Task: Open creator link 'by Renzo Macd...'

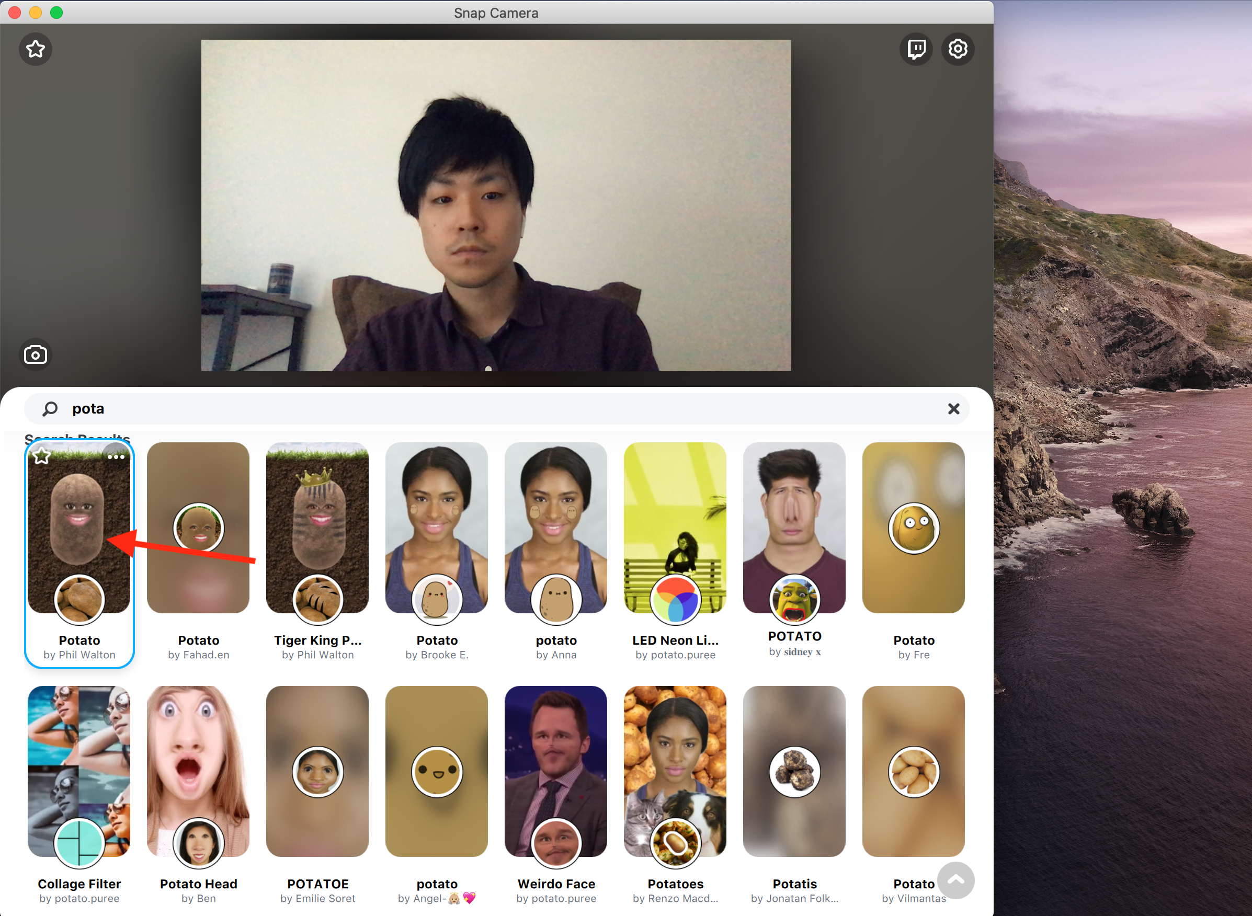Action: (675, 898)
